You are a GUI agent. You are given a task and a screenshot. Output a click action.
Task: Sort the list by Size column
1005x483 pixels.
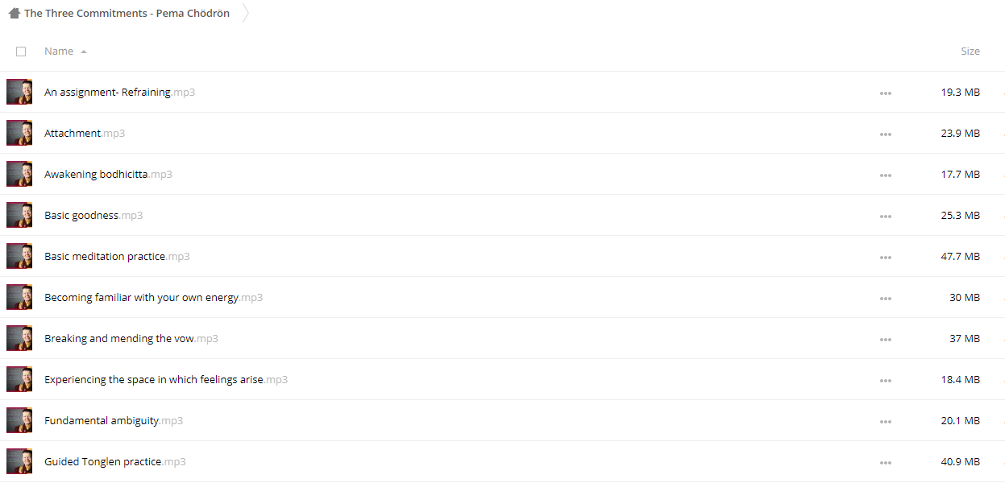coord(970,51)
